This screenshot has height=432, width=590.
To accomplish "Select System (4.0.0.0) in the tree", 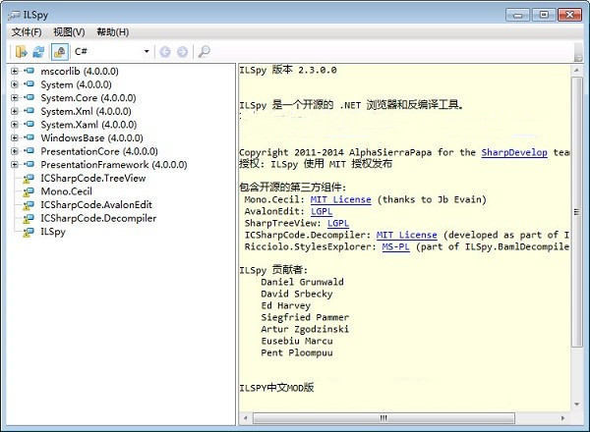I will tap(76, 84).
